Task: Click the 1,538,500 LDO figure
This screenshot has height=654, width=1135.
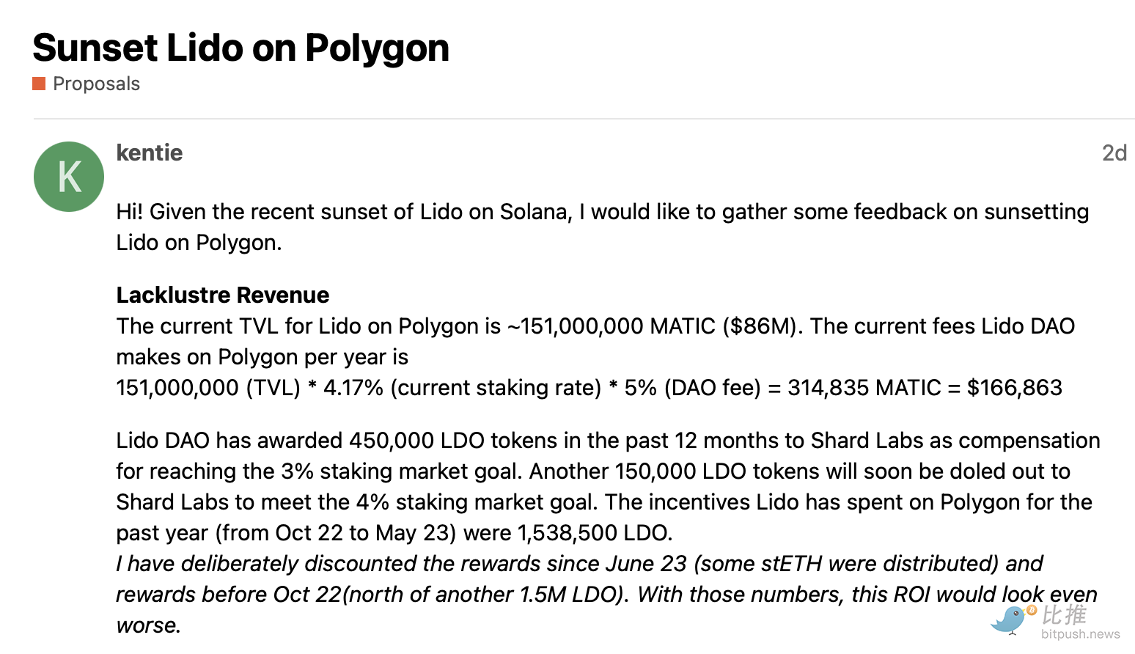Action: pyautogui.click(x=594, y=533)
